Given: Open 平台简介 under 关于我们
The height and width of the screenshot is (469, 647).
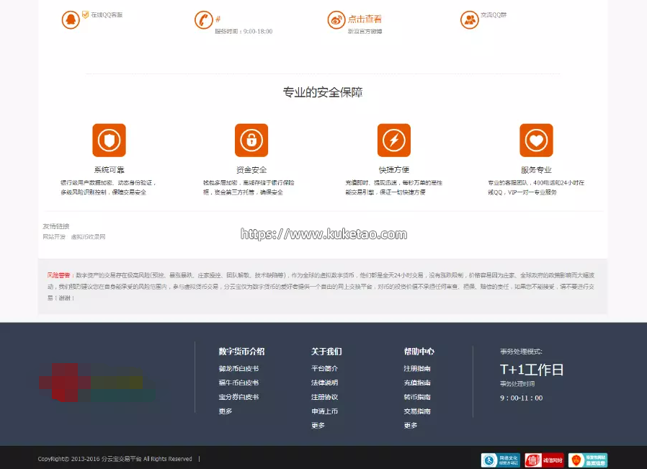Looking at the screenshot, I should 324,369.
